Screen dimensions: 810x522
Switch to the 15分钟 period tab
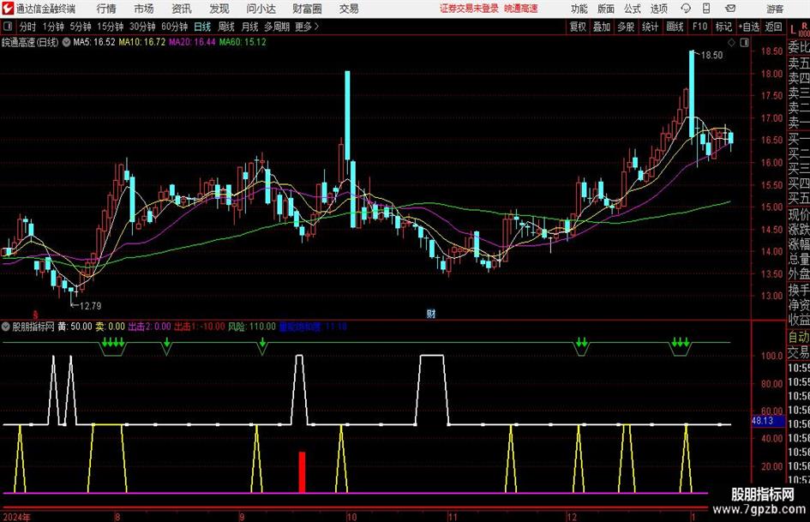(x=110, y=27)
